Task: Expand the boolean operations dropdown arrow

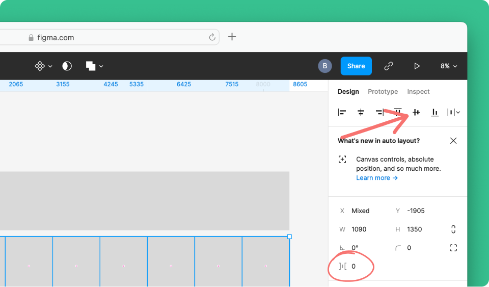Action: point(101,66)
